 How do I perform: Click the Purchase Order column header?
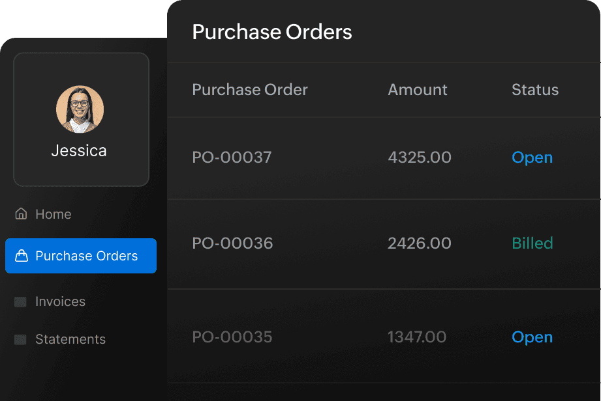pos(250,90)
